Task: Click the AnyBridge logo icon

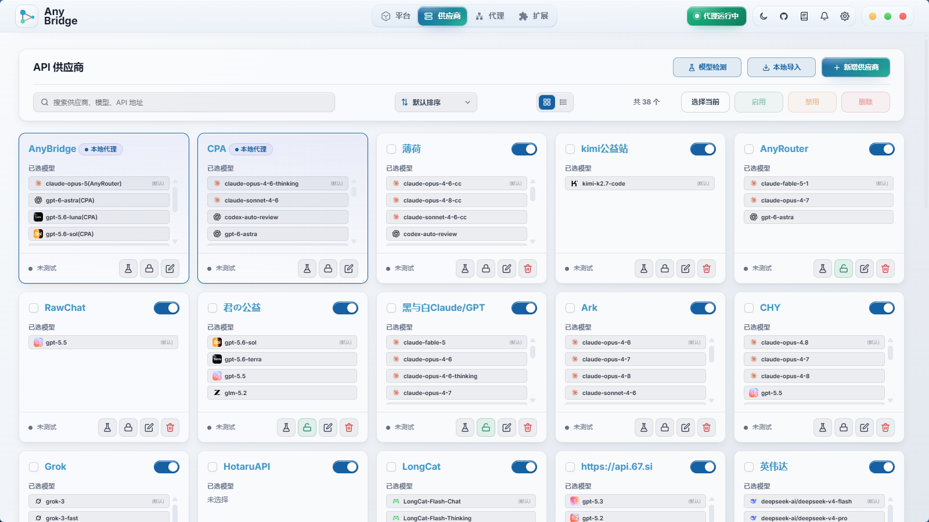Action: (27, 16)
